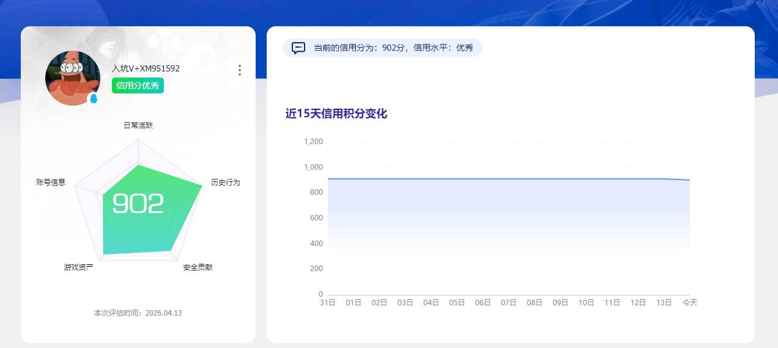
Task: Click the 1,200 y-axis label
Action: [313, 142]
